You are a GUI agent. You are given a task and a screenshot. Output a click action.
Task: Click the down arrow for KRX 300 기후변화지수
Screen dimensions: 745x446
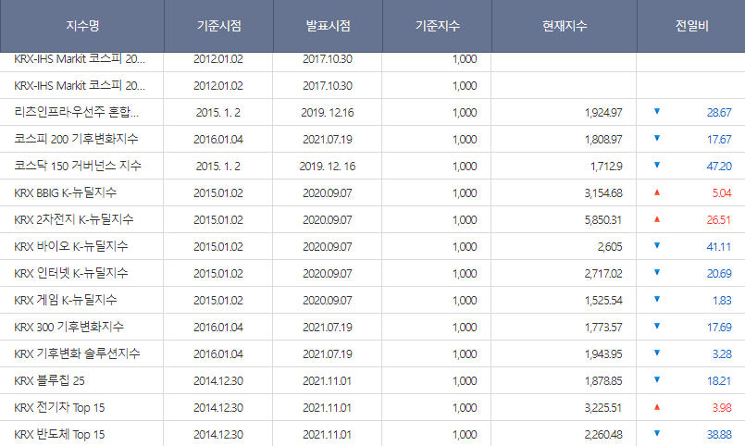coord(657,327)
